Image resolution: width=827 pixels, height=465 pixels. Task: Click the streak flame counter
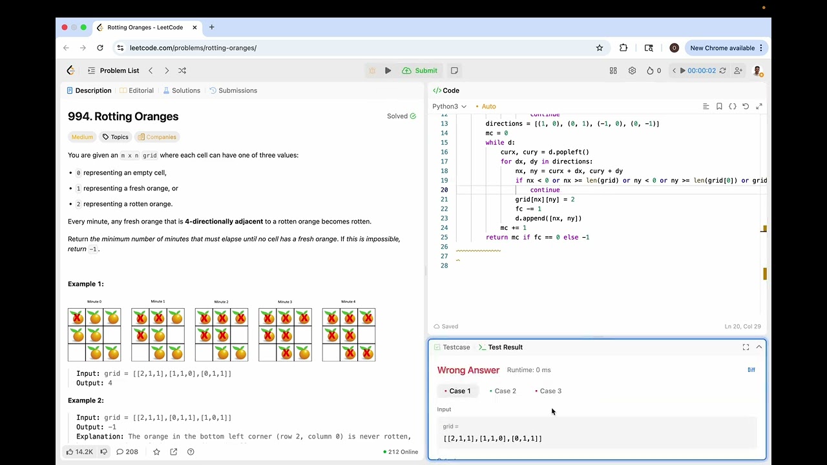coord(654,70)
